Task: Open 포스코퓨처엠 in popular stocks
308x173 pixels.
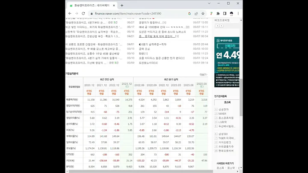Action: [226, 118]
